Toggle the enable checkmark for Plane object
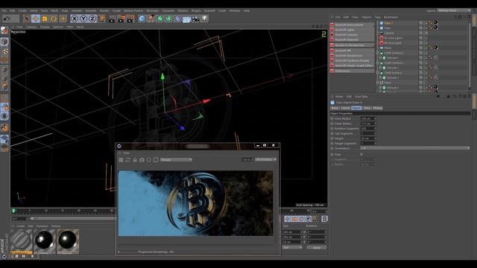Viewport: 477px width, 268px height. 426,48
